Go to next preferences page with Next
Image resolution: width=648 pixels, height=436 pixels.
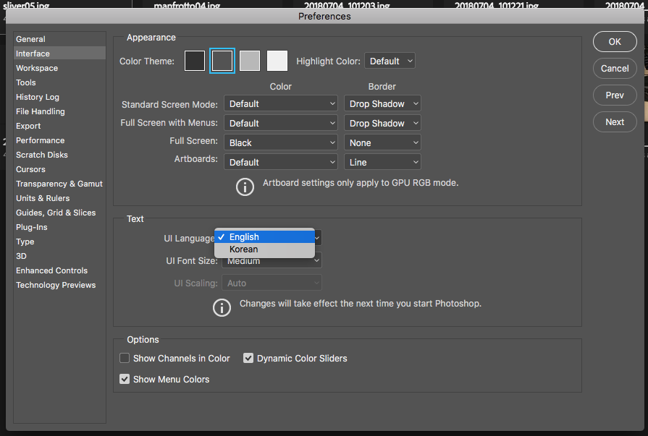tap(615, 122)
